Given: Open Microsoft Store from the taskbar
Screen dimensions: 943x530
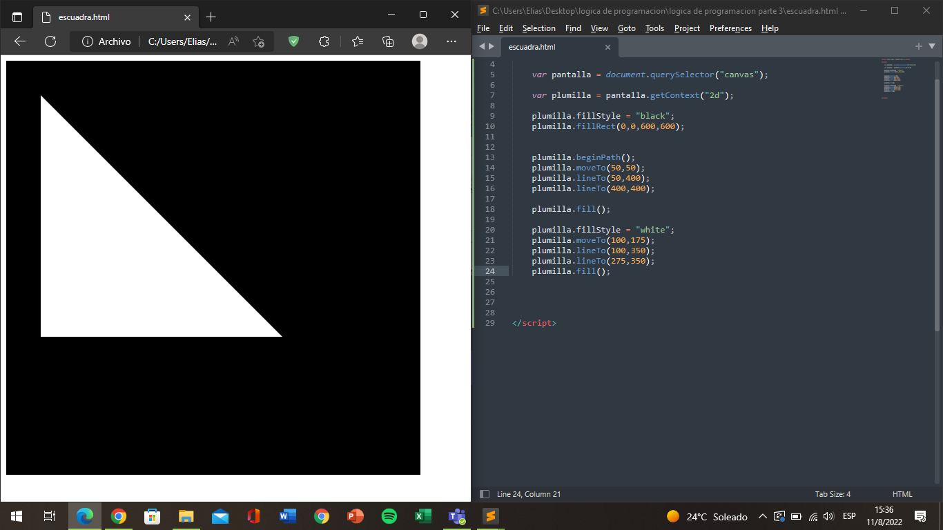Looking at the screenshot, I should click(x=153, y=516).
